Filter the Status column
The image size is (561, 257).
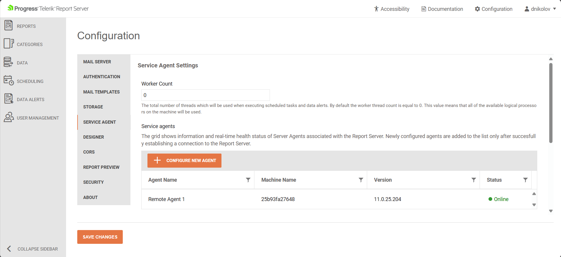(525, 180)
